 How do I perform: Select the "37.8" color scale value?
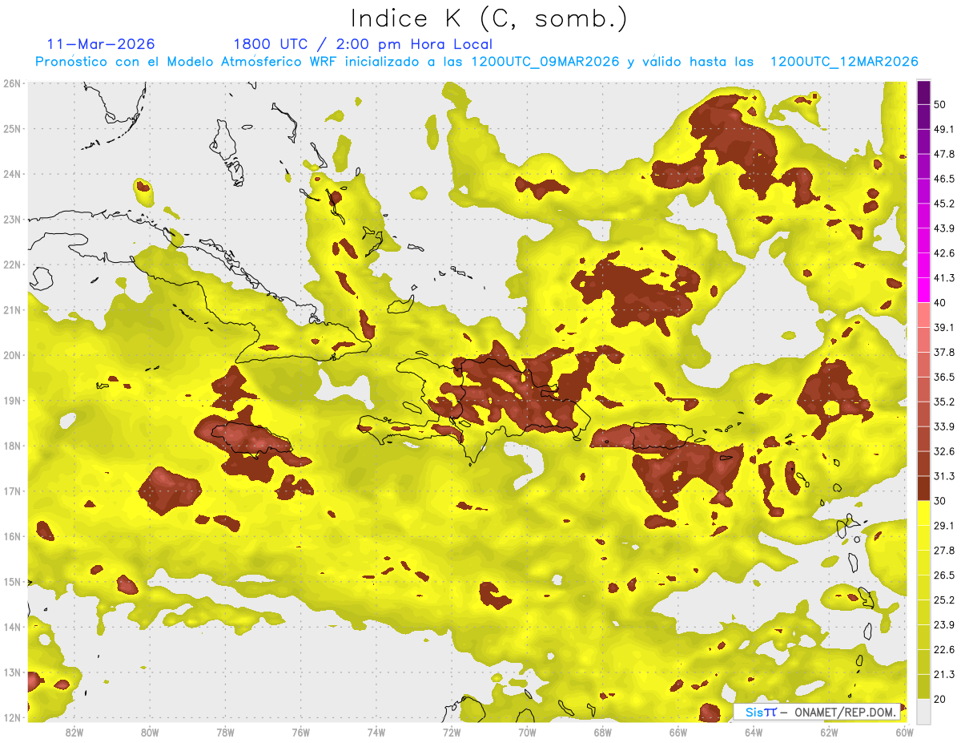[x=943, y=352]
